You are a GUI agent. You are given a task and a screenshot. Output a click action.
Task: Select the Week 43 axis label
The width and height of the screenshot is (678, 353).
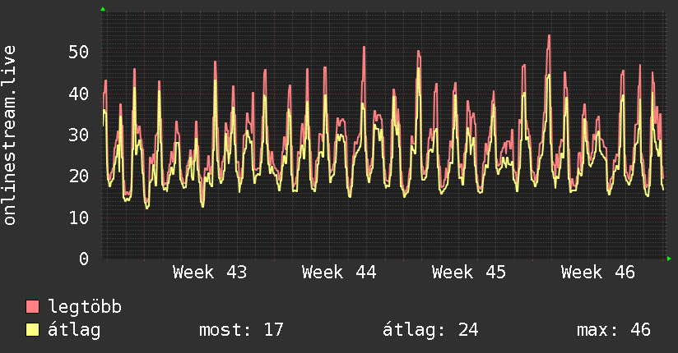pos(210,273)
